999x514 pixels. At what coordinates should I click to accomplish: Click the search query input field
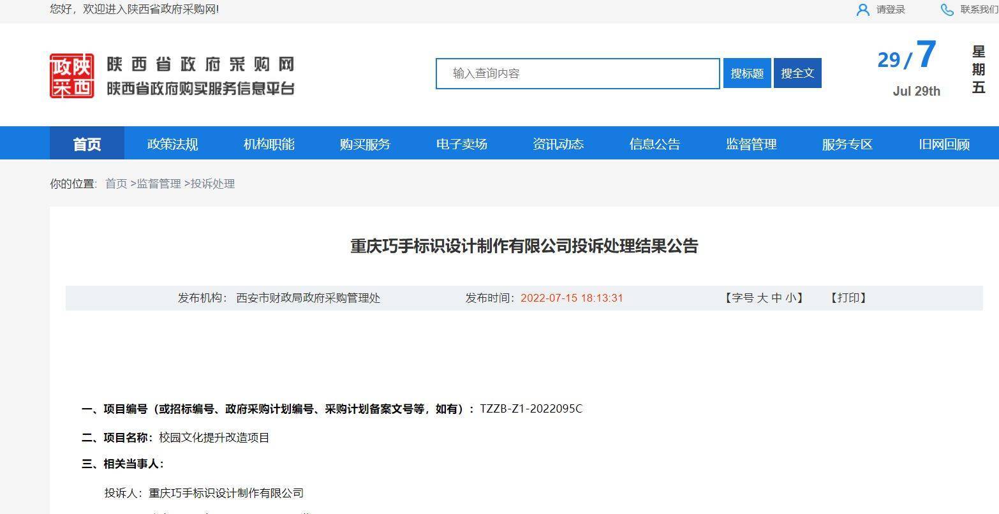pos(577,73)
